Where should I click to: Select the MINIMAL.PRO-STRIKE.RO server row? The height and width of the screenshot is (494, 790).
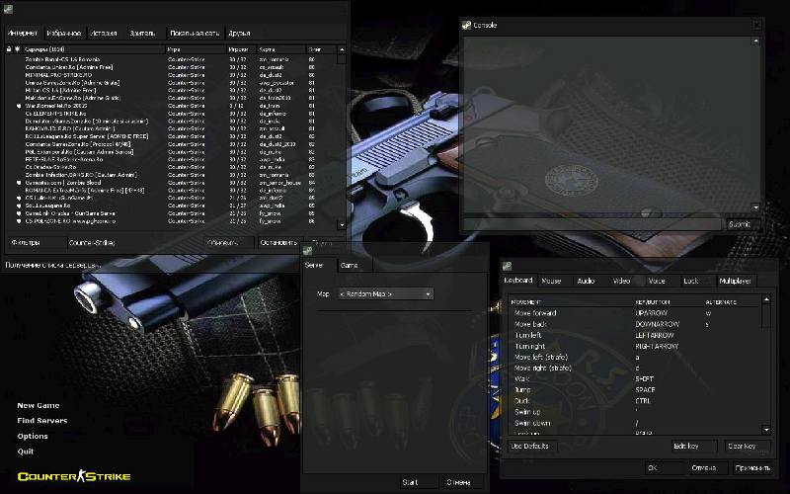(171, 75)
